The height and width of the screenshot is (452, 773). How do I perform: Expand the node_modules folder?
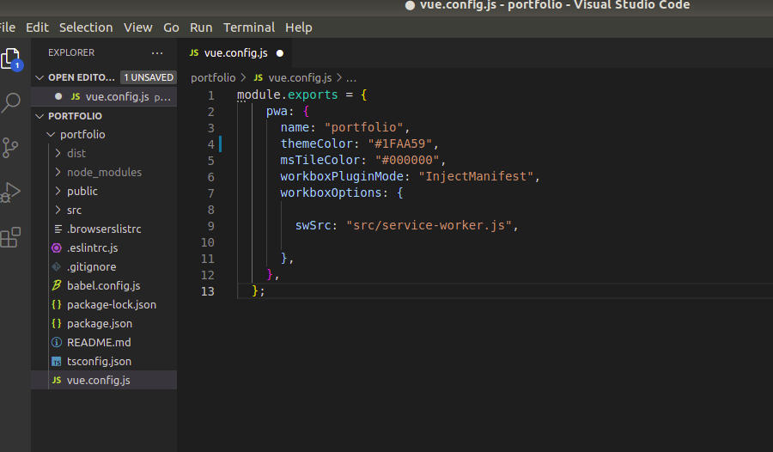pos(104,172)
